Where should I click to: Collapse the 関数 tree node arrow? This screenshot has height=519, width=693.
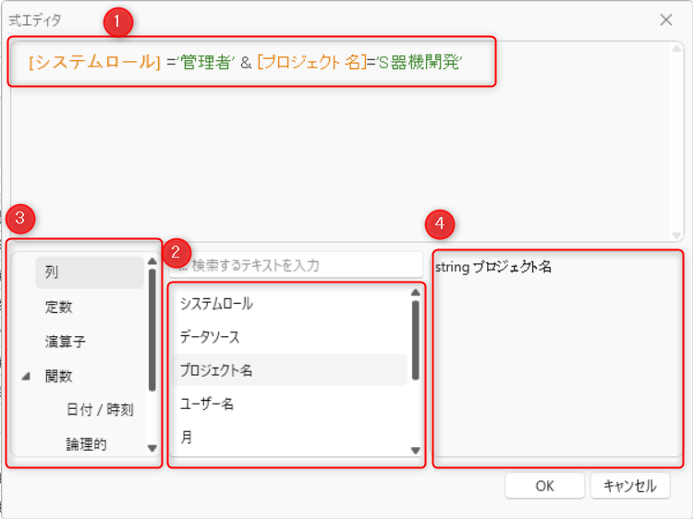(26, 377)
